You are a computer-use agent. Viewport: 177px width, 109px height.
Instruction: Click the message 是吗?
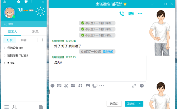click(58, 62)
